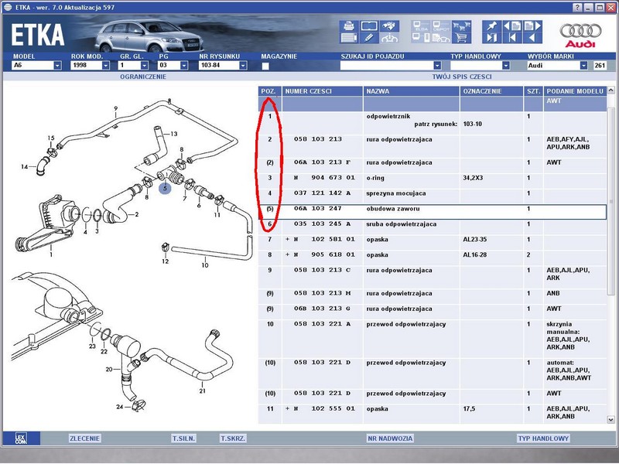Select opaska row N 102 581 01

pyautogui.click(x=433, y=243)
